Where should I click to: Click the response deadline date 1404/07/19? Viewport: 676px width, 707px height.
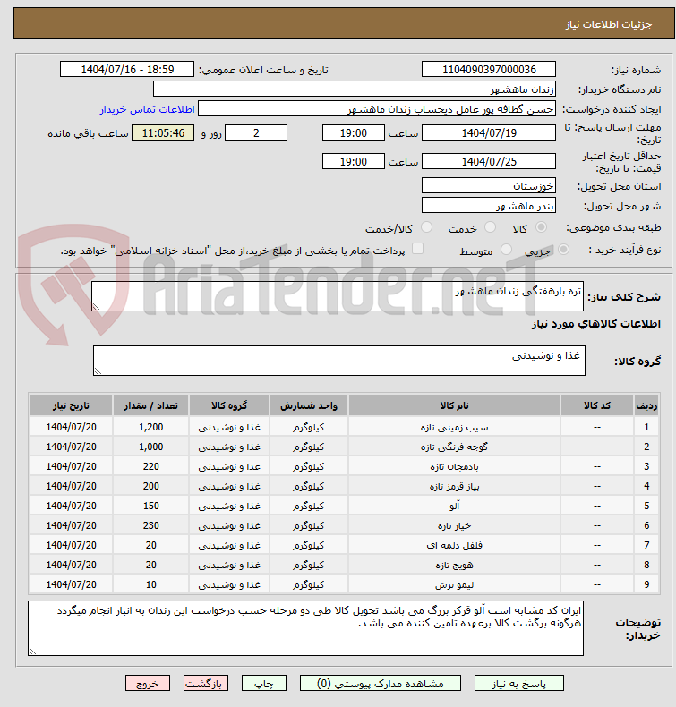pos(488,133)
